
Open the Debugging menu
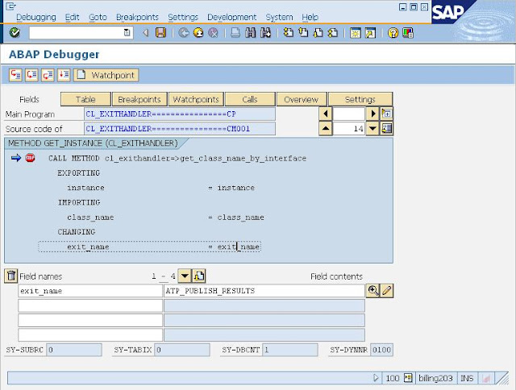pyautogui.click(x=36, y=17)
